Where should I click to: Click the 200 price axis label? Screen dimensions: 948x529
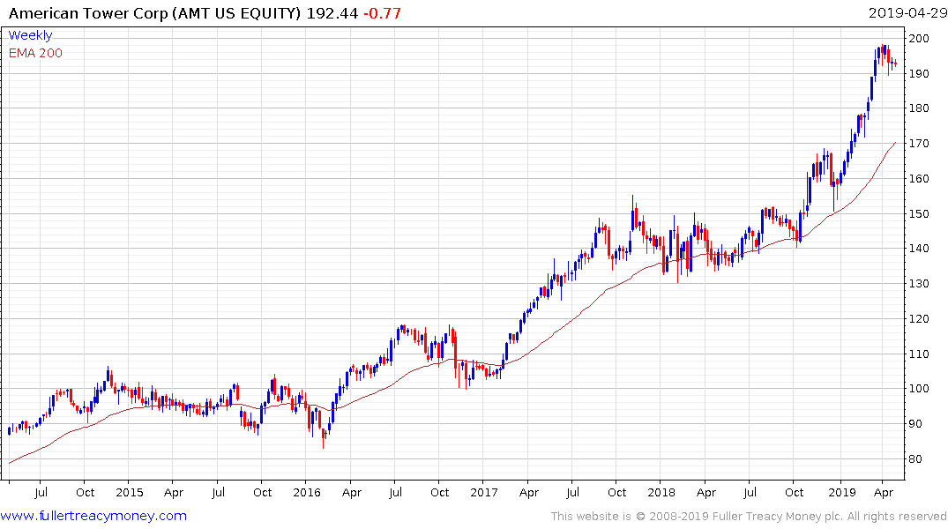(919, 39)
